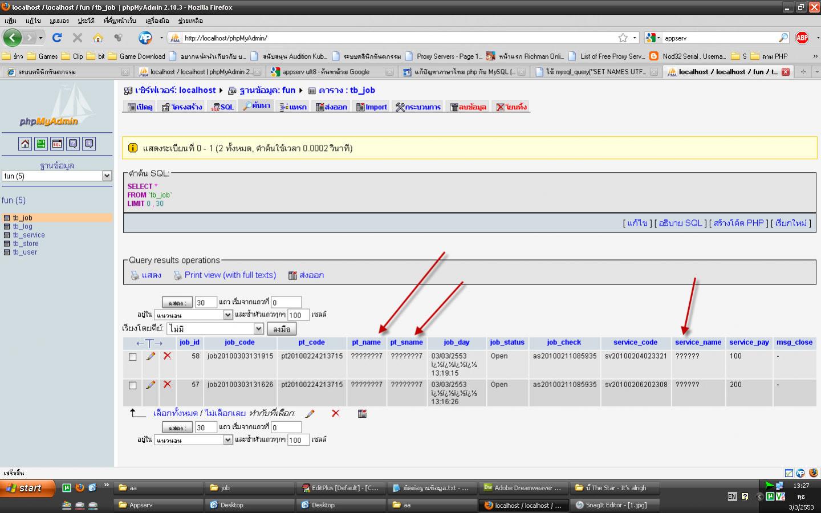Screen dimensions: 821x513
Task: Click the pencil edit icon for job_id 58
Action: tap(151, 356)
